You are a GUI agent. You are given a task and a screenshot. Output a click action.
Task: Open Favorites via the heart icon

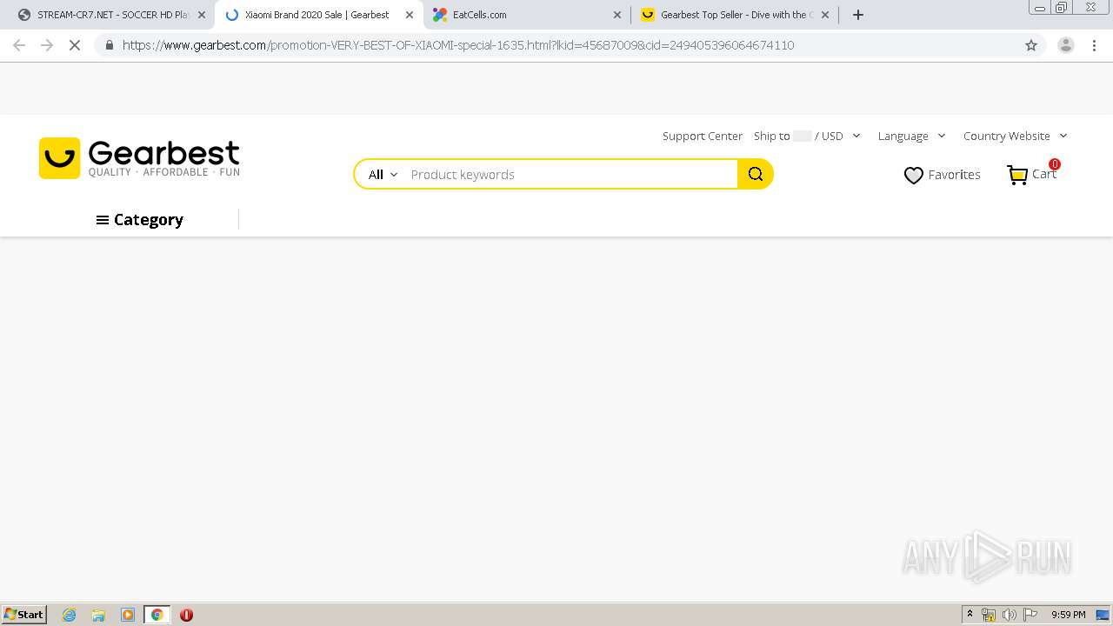(913, 175)
